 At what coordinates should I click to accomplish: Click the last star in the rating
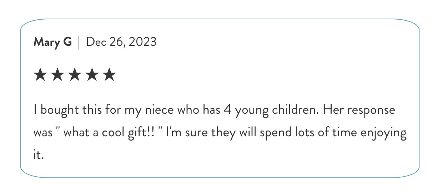pos(109,75)
